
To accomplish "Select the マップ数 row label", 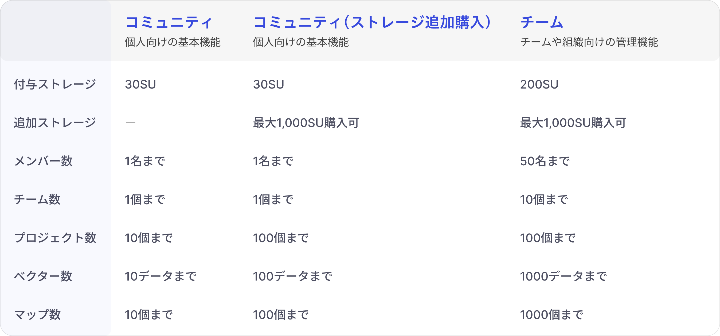I will (x=37, y=314).
